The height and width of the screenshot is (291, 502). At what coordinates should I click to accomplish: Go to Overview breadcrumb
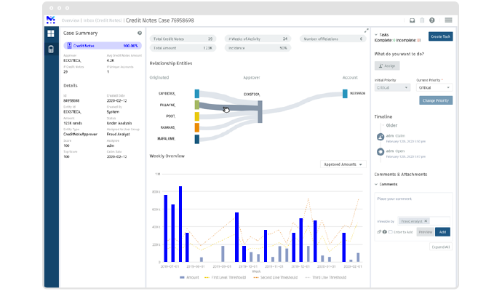pos(70,20)
